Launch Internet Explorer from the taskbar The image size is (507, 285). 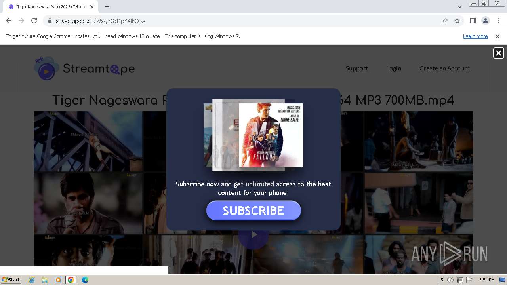[32, 280]
